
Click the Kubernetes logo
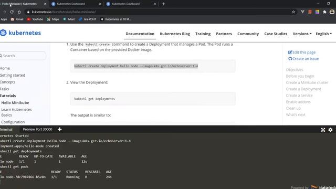[x=20, y=33]
